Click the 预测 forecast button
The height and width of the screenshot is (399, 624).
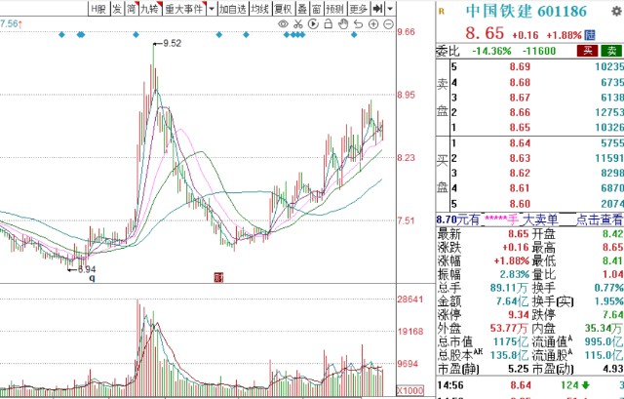334,9
